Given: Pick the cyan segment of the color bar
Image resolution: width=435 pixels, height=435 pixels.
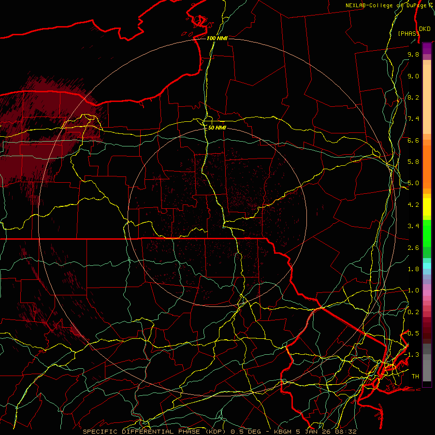Looking at the screenshot, I should coord(427,266).
